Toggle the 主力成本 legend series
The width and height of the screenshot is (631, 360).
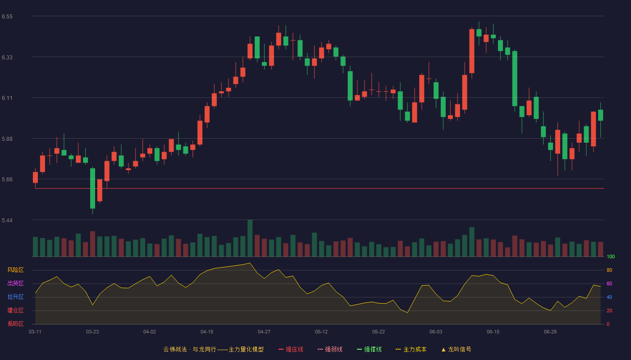(x=411, y=349)
